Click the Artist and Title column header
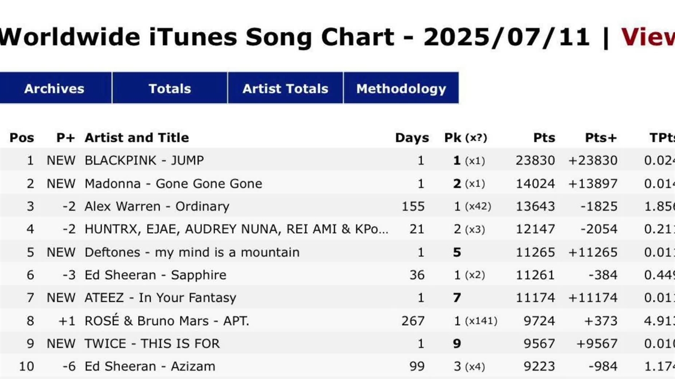Image resolution: width=675 pixels, height=379 pixels. tap(137, 138)
